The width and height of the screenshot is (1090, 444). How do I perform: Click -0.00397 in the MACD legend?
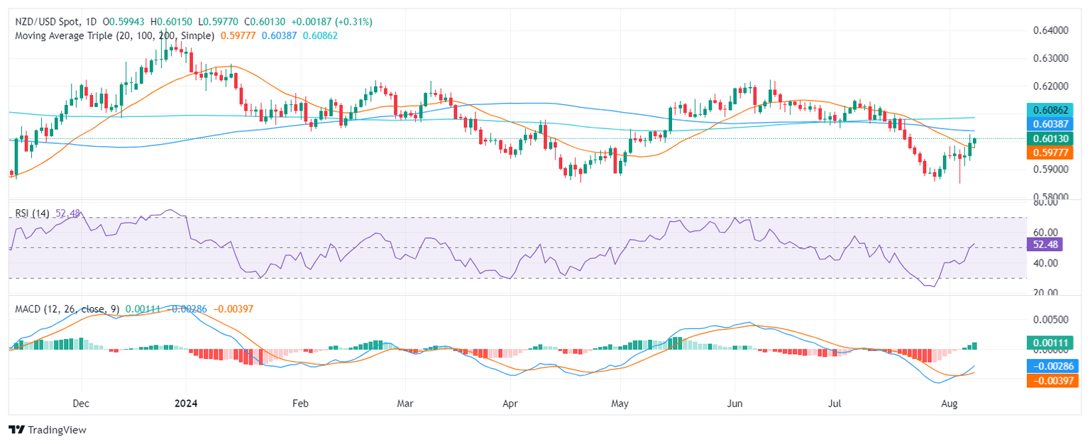click(233, 309)
